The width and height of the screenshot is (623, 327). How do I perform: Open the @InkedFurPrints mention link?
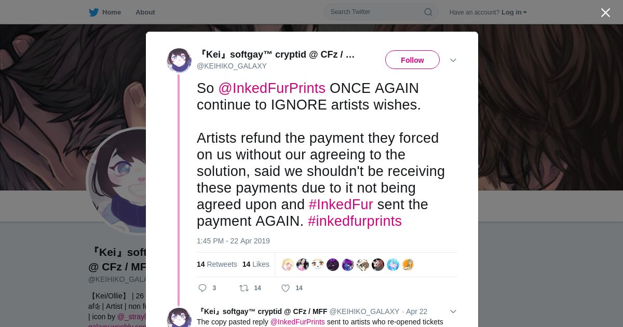click(272, 88)
